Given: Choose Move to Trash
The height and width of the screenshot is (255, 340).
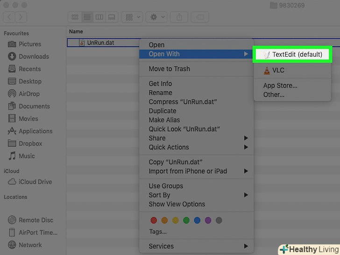Looking at the screenshot, I should (196, 69).
